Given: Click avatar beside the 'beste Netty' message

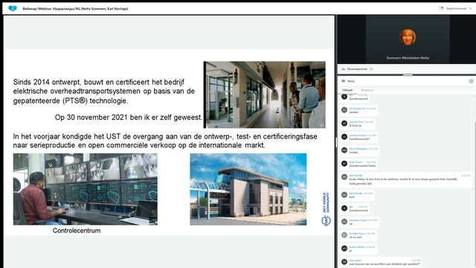Looking at the screenshot, I should [344, 177].
